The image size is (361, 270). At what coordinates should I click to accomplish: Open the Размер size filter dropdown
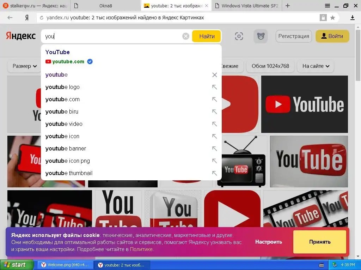(x=25, y=66)
